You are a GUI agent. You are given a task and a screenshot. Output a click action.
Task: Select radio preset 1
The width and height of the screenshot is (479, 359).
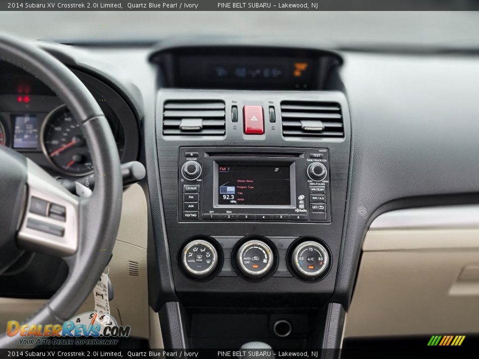[212, 217]
